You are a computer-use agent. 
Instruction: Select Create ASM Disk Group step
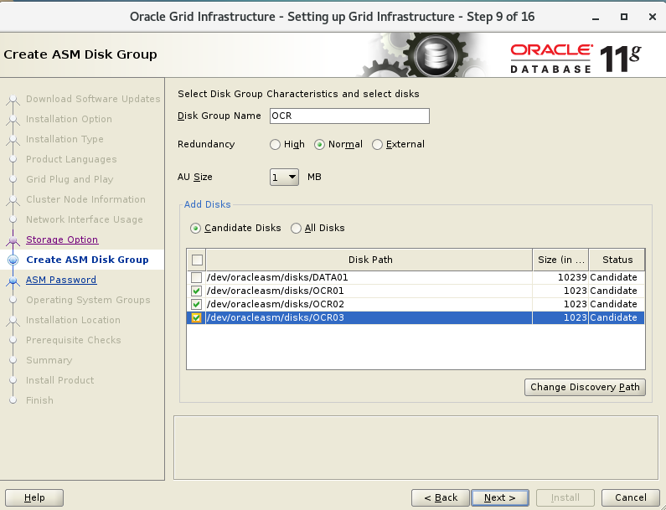tap(87, 260)
